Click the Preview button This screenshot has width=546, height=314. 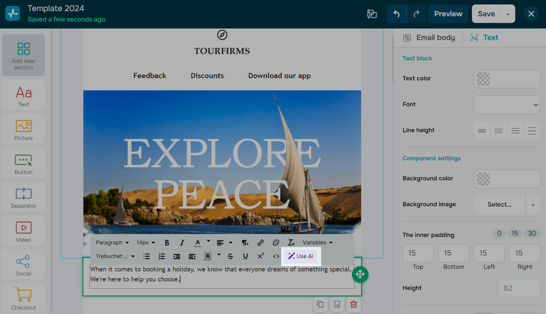[448, 14]
